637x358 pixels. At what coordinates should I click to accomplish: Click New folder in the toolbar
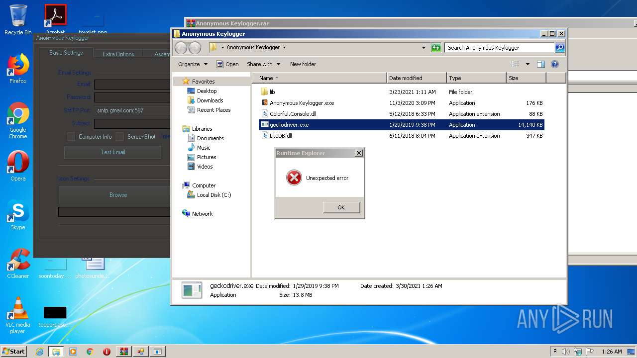[x=303, y=64]
